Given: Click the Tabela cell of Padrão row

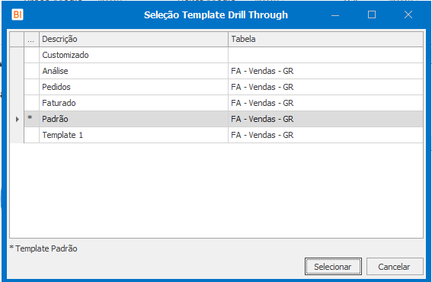Looking at the screenshot, I should pos(325,119).
